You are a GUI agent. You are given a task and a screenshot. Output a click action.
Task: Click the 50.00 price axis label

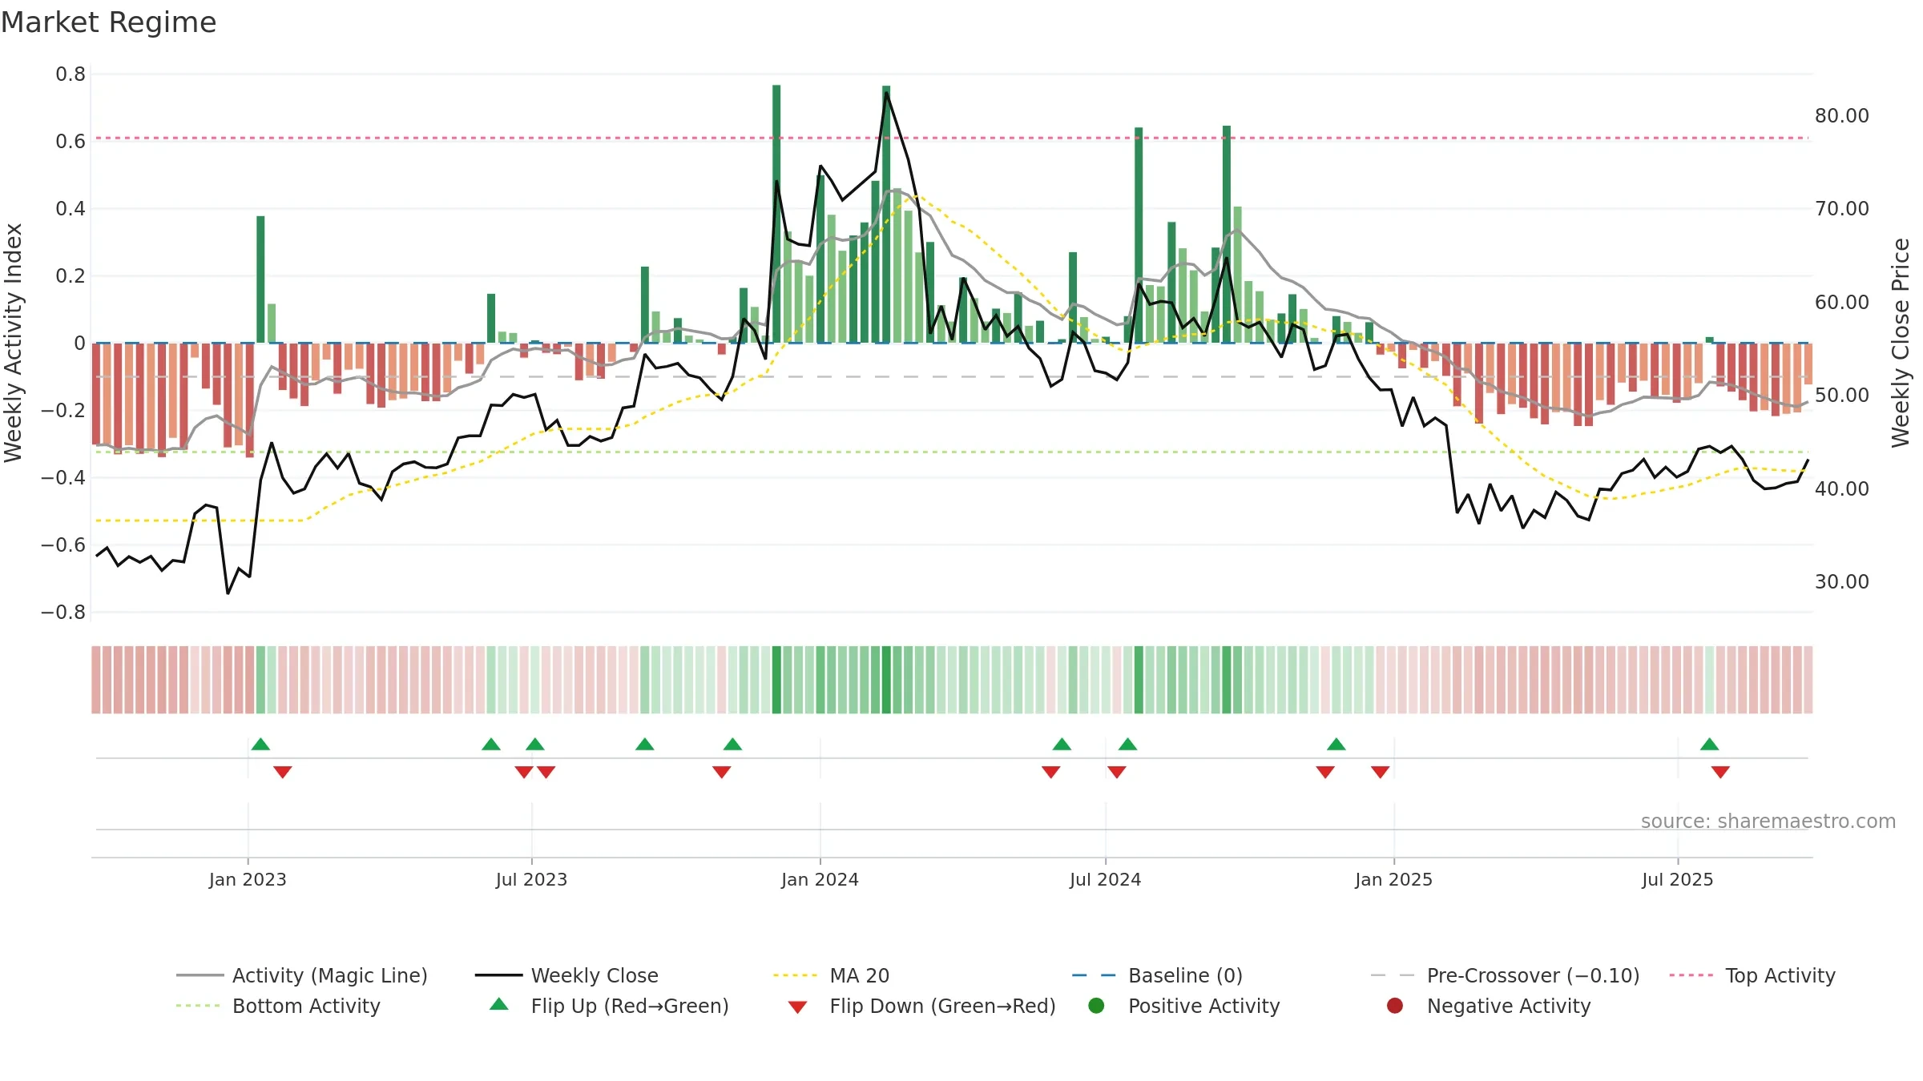click(1842, 396)
